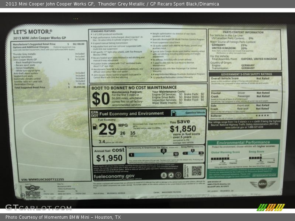
Task: Click 'OXFORD, UNITED KINGDOM' final assembly point
Action: (259, 59)
